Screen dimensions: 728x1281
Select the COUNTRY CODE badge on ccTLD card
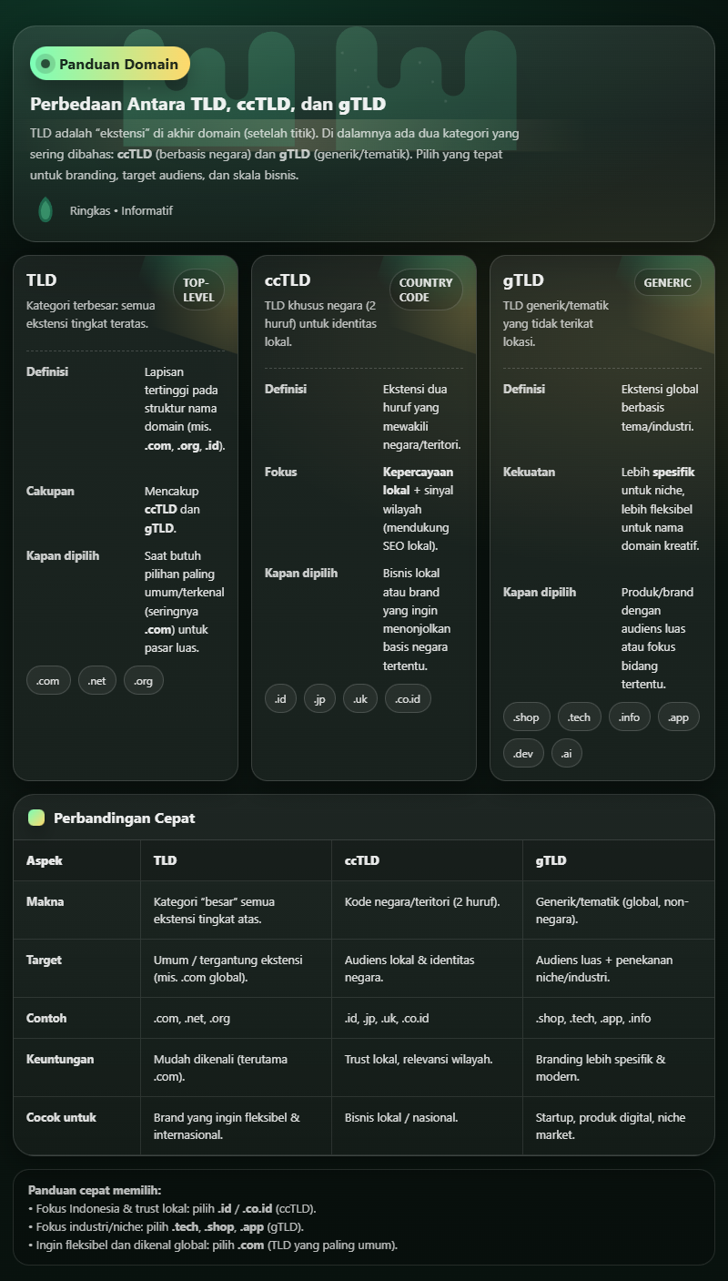tap(426, 290)
